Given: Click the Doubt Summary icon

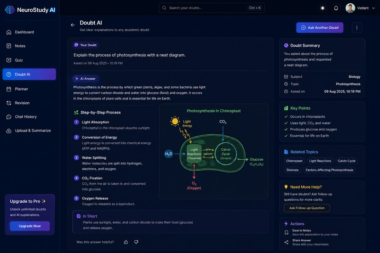Looking at the screenshot, I should point(286,46).
